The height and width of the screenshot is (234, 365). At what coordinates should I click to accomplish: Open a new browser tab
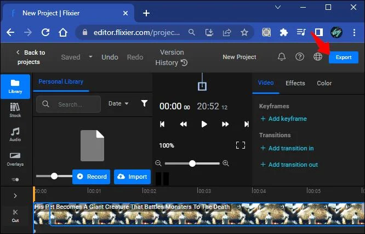click(x=146, y=13)
